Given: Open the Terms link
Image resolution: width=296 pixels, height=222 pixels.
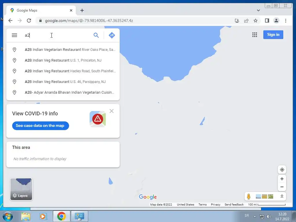Looking at the screenshot, I should click(x=202, y=204).
